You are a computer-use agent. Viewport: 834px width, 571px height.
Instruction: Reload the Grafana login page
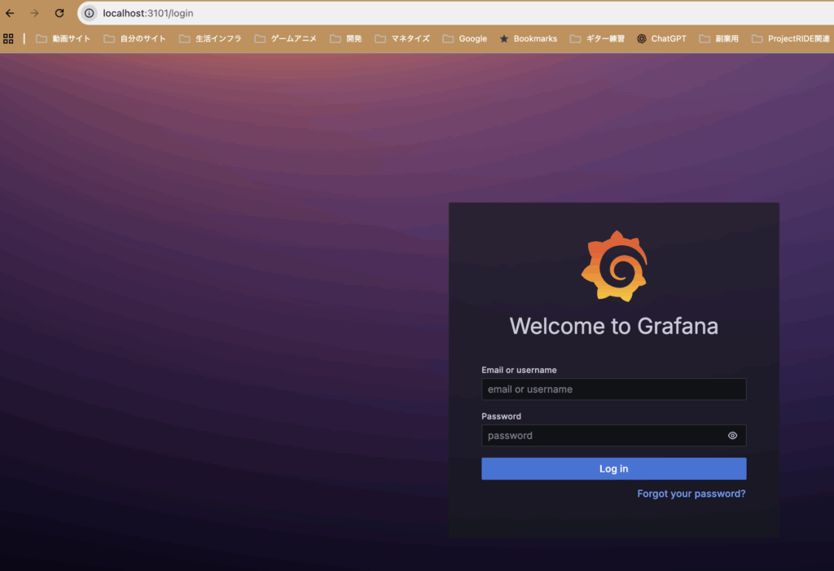click(59, 13)
